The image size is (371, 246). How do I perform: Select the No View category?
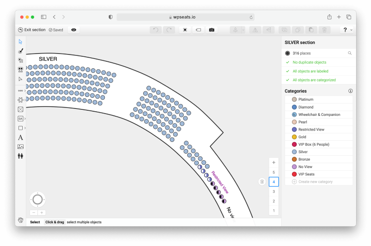tap(319, 167)
